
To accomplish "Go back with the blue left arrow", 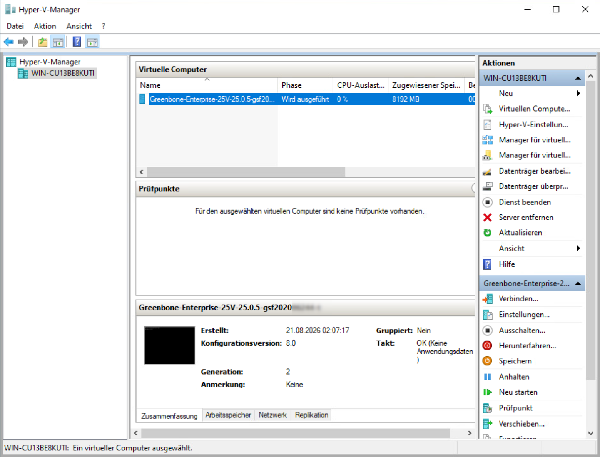I will (8, 42).
